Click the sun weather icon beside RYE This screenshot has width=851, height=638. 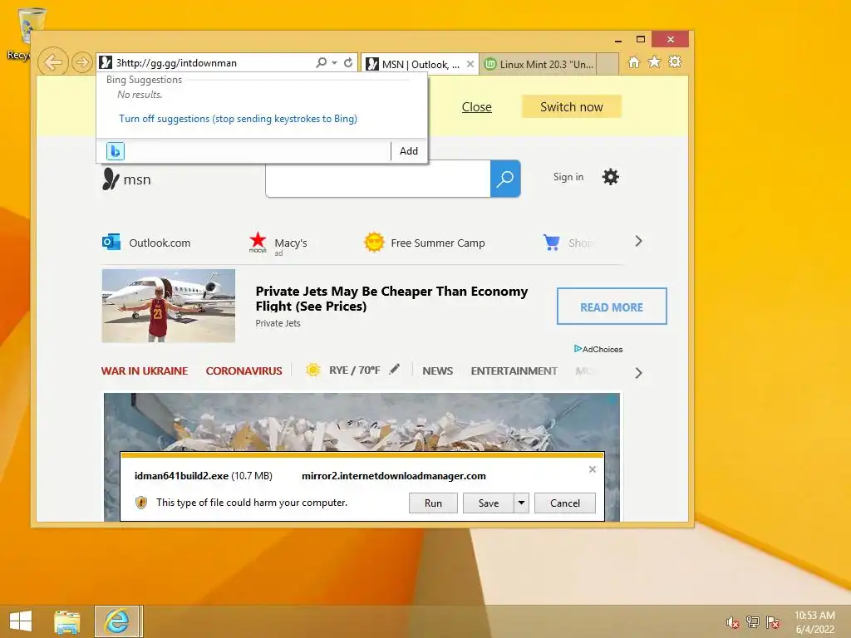pos(312,370)
